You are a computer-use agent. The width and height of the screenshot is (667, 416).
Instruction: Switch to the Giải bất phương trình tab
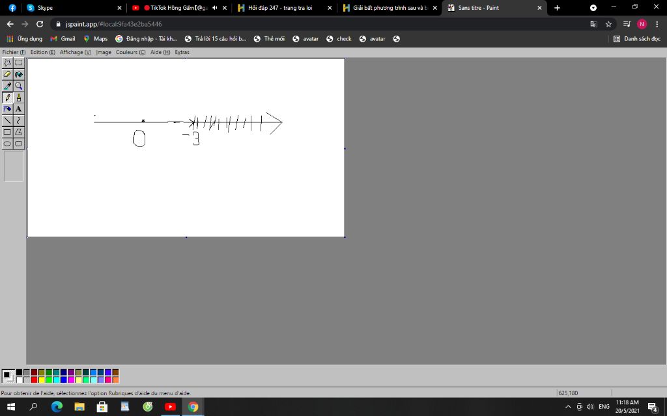click(x=390, y=8)
